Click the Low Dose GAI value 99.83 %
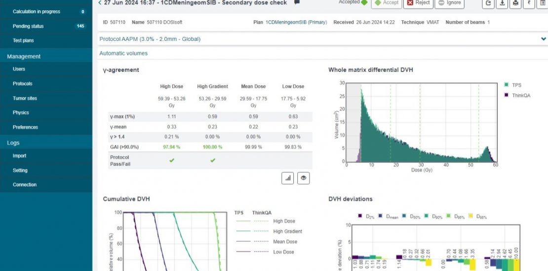The image size is (548, 271). tap(293, 147)
